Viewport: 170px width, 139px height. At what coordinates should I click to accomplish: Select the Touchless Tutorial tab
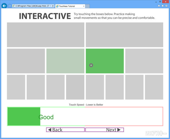70,6
